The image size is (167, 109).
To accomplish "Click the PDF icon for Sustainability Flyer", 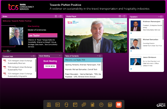I will pyautogui.click(x=5, y=67).
